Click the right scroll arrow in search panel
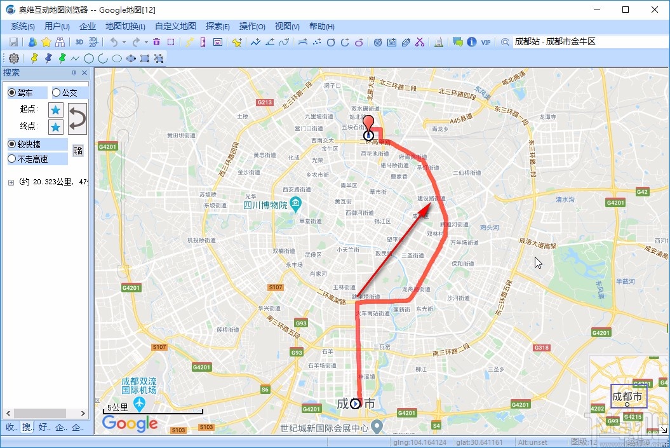 tap(83, 414)
